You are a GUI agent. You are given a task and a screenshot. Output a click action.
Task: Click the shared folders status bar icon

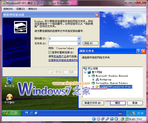click(x=112, y=119)
